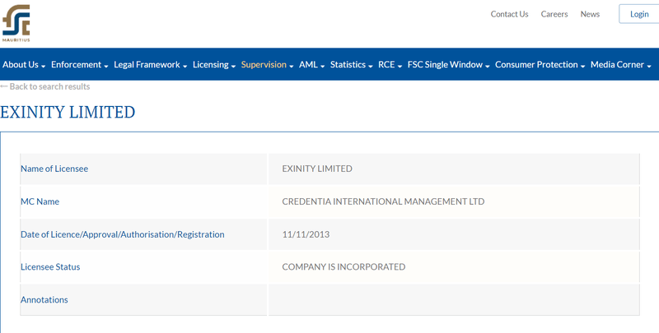Expand the FSC Single Window dropdown arrow

[x=487, y=67]
